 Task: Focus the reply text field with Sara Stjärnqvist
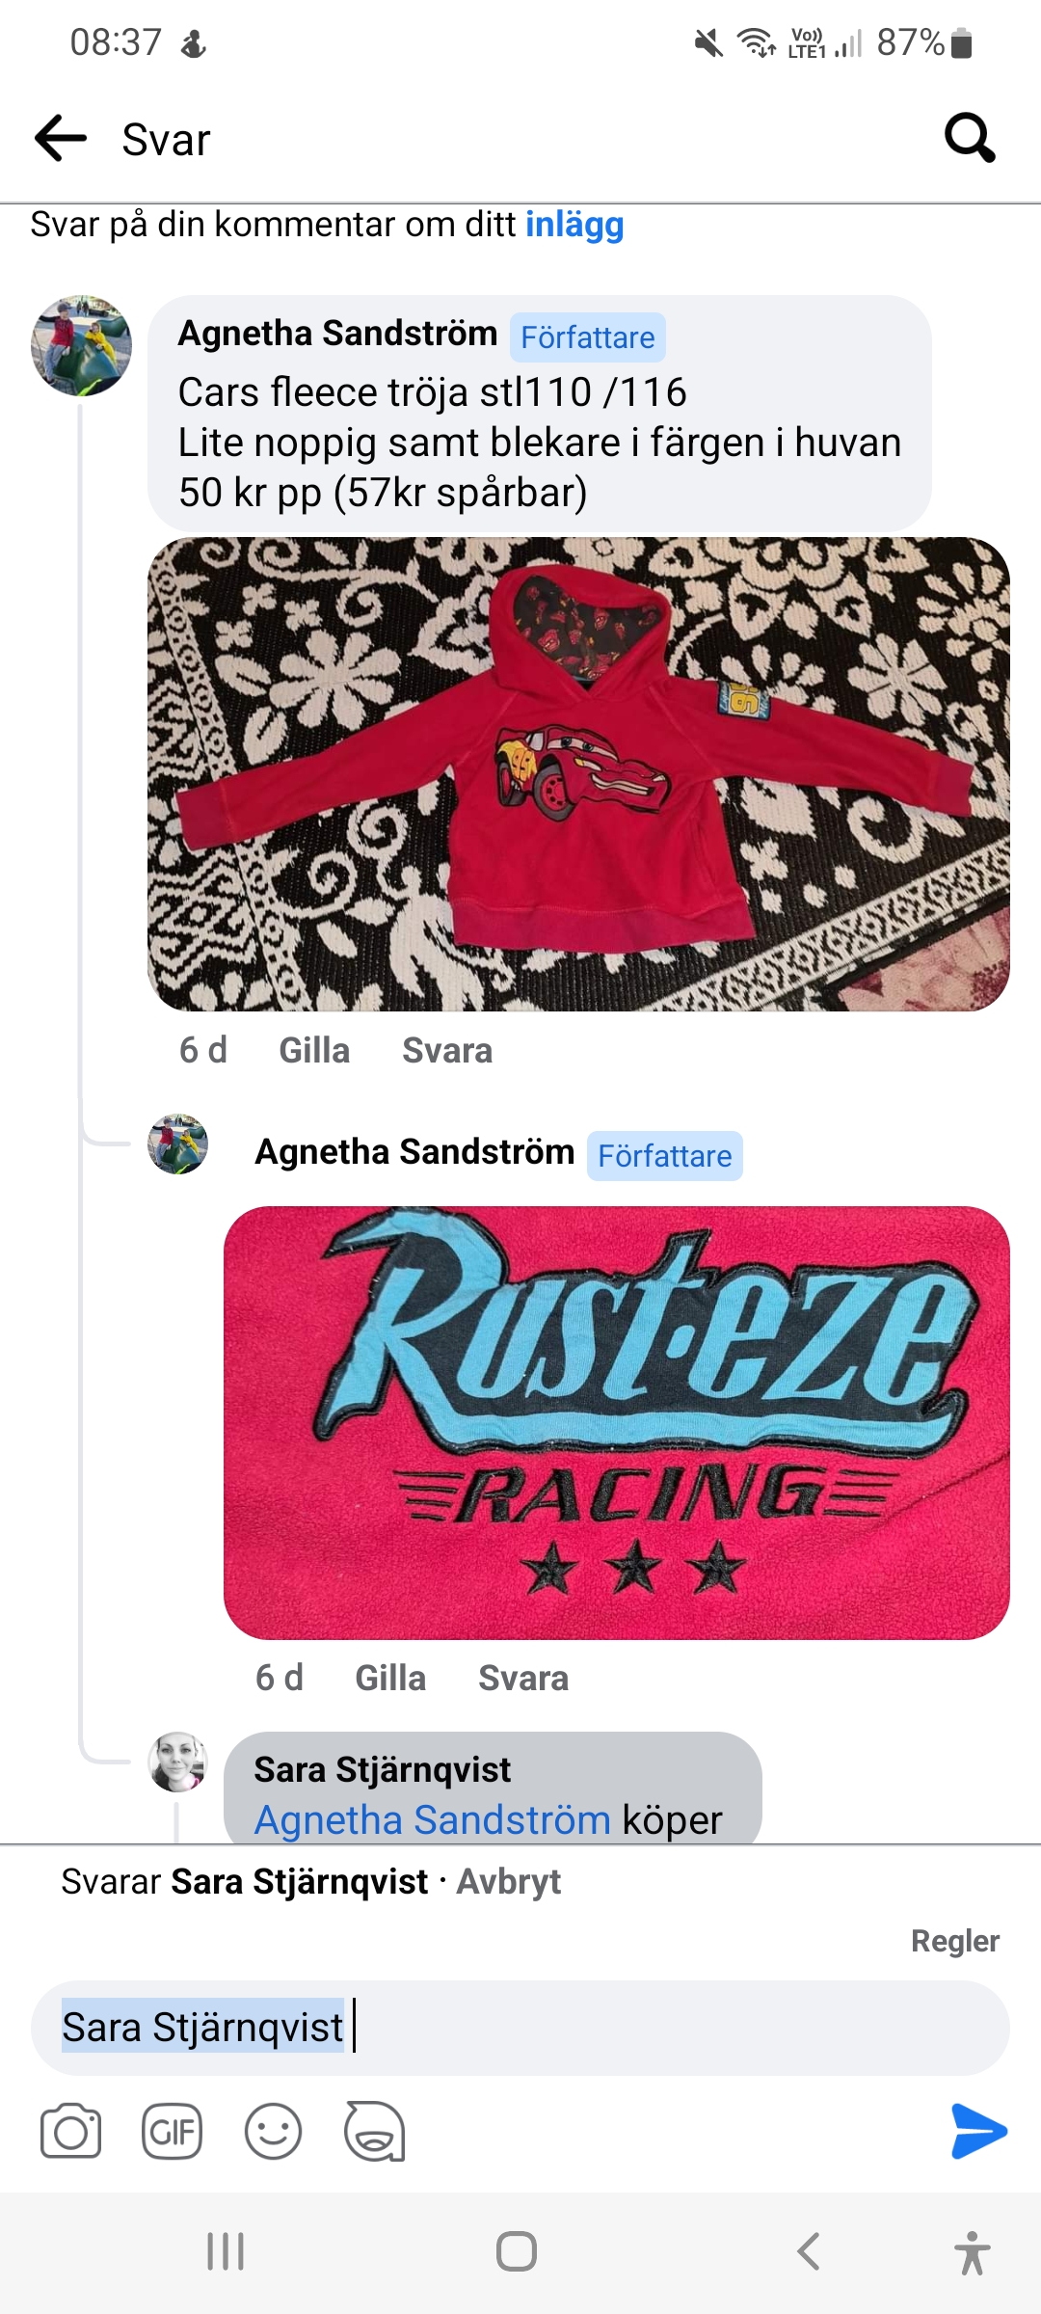point(520,2028)
